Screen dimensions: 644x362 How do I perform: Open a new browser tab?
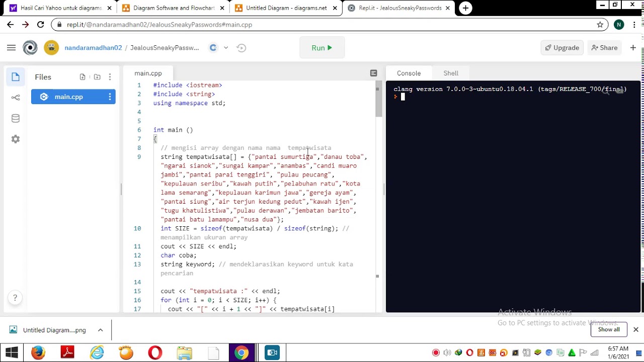pos(465,8)
